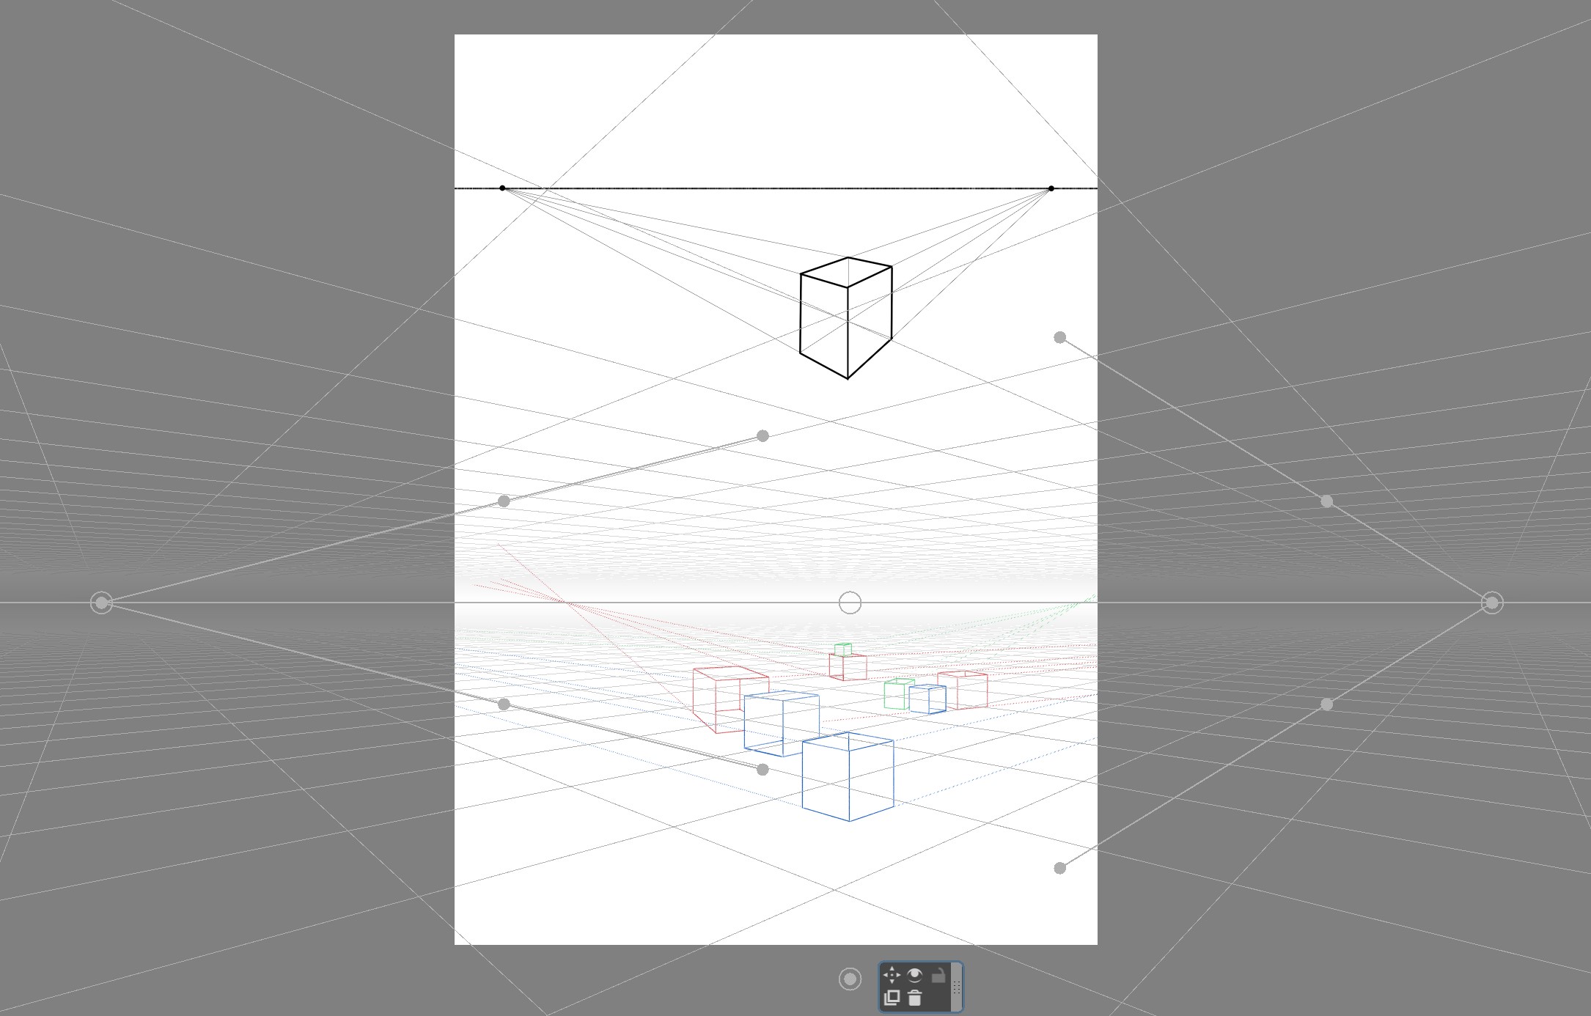Screen dimensions: 1591x1016
Task: Click the lower-left guide line's inner endpoint handle
Action: (x=763, y=769)
